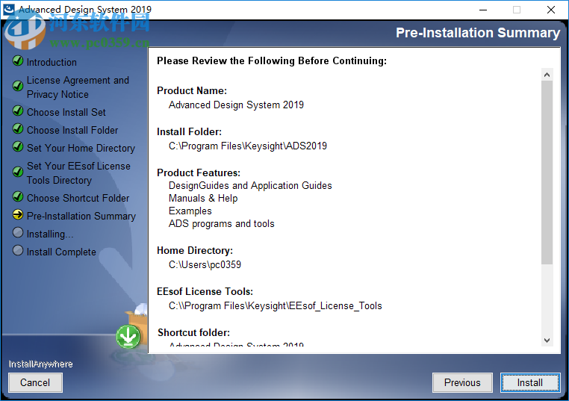Click the green download arrow installer icon
569x401 pixels.
[128, 336]
